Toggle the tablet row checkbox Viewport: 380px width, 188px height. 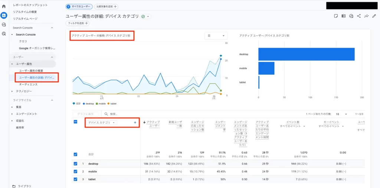tap(75, 179)
